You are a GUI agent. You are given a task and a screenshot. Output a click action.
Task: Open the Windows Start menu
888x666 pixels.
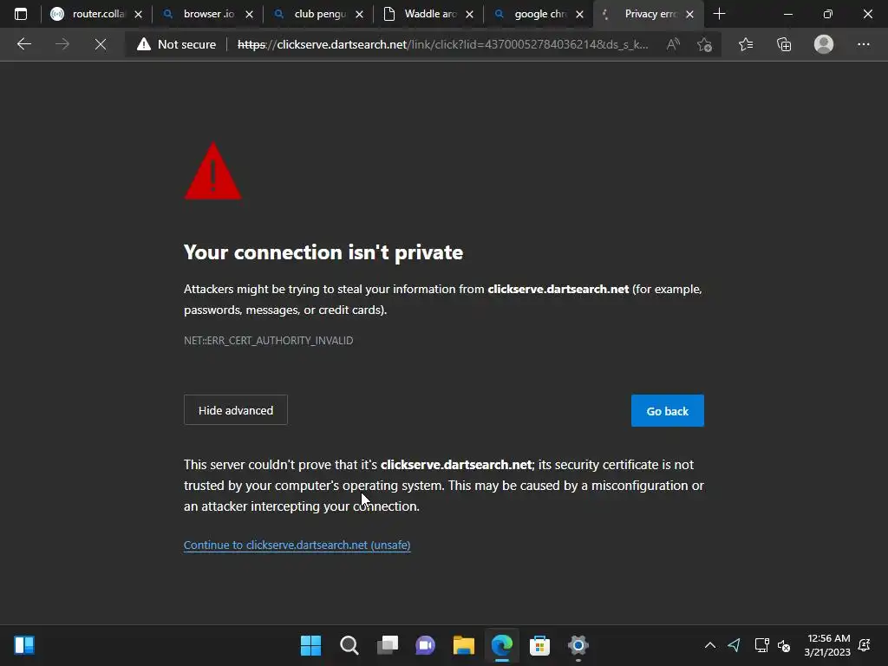click(x=311, y=645)
